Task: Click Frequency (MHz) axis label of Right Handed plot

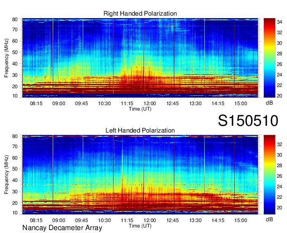Action: pos(6,58)
